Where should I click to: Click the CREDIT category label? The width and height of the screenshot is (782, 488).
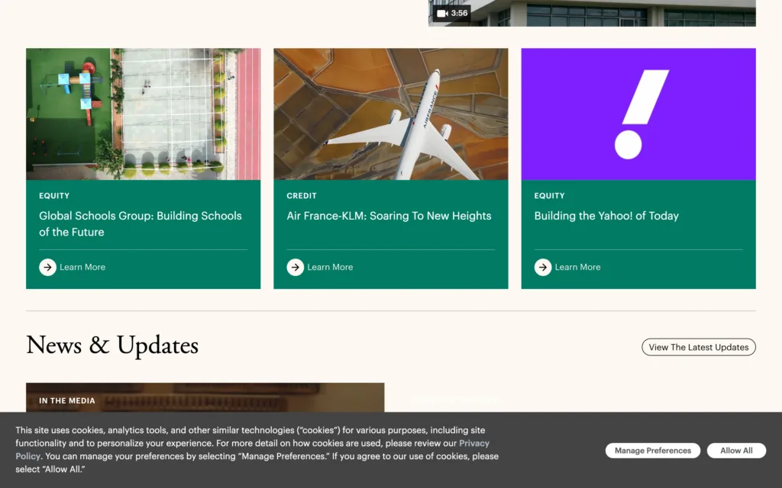[302, 196]
